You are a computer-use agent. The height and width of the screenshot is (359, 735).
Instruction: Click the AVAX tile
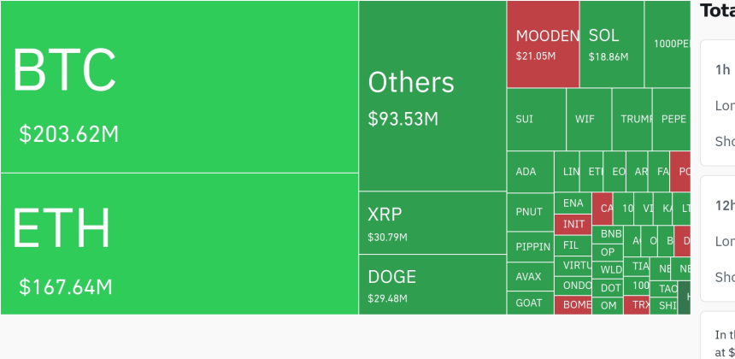[x=530, y=278]
